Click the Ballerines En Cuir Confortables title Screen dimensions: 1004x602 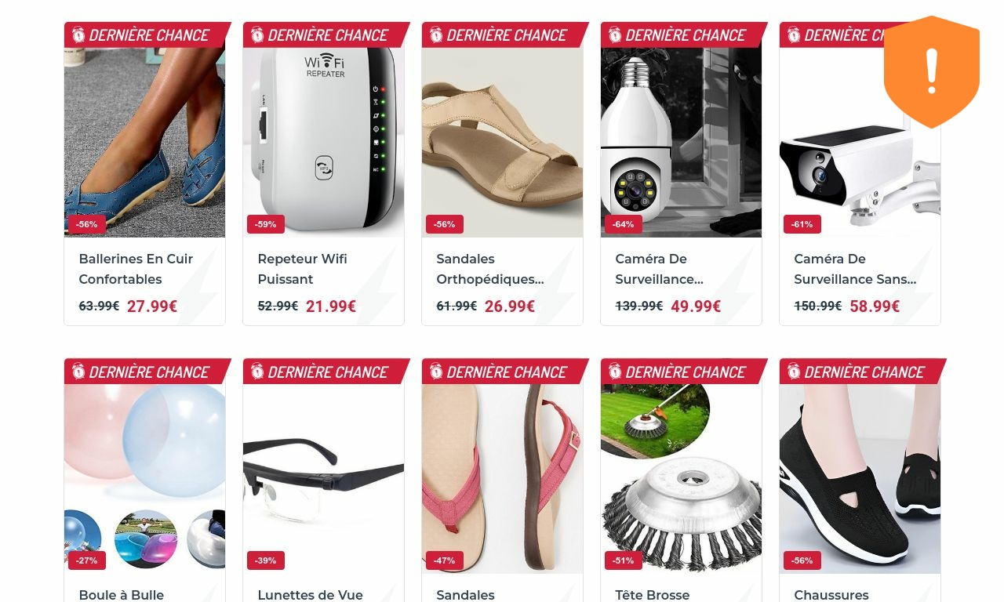pos(136,269)
